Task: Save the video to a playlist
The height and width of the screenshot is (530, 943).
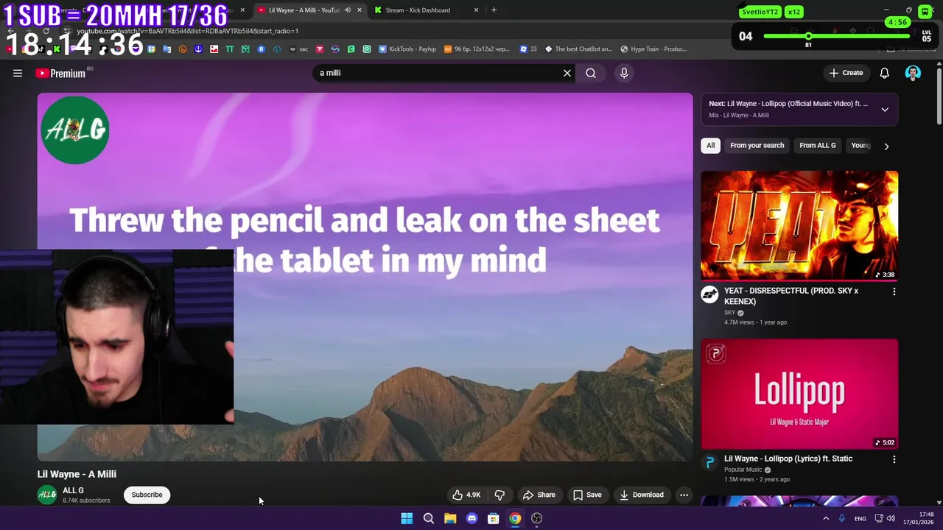Action: point(588,495)
